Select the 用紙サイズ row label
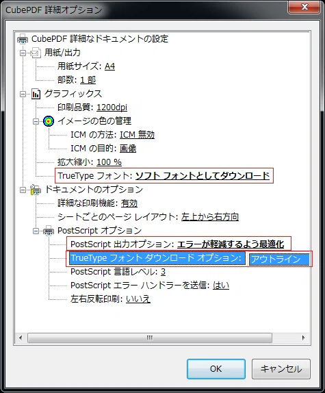The height and width of the screenshot is (393, 325). (79, 66)
